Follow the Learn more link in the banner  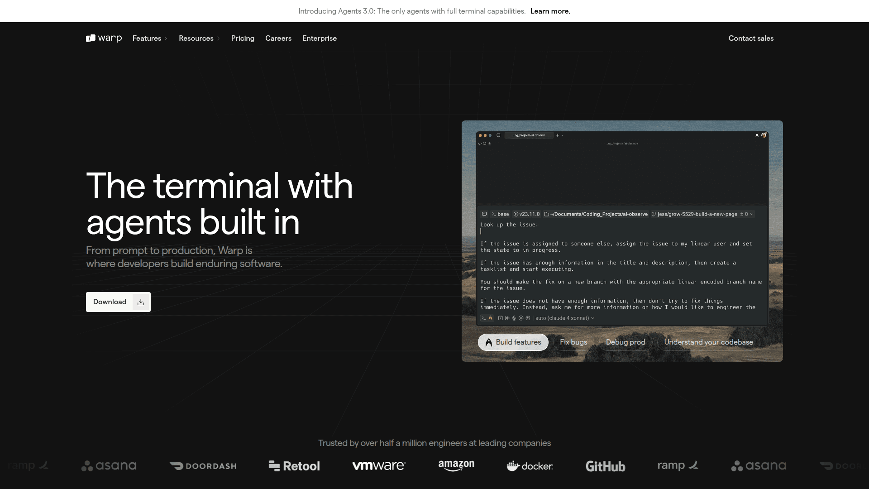(550, 11)
